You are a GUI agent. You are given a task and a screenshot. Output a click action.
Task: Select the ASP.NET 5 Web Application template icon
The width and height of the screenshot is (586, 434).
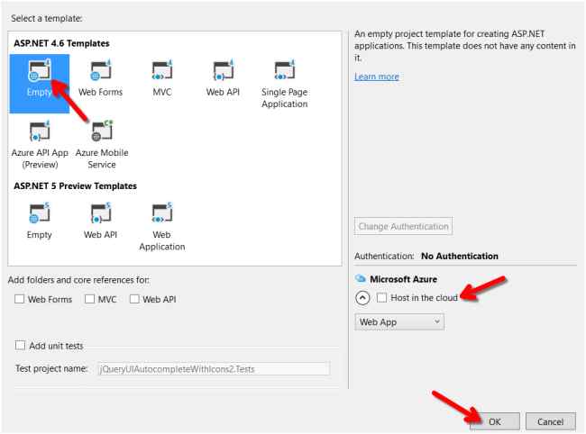click(161, 212)
